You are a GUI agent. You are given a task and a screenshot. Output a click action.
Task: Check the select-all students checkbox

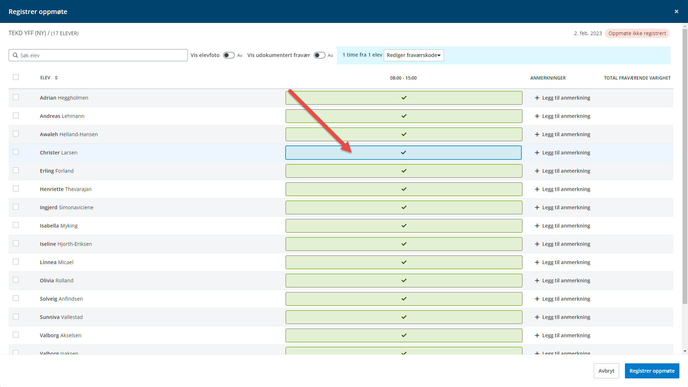(16, 77)
